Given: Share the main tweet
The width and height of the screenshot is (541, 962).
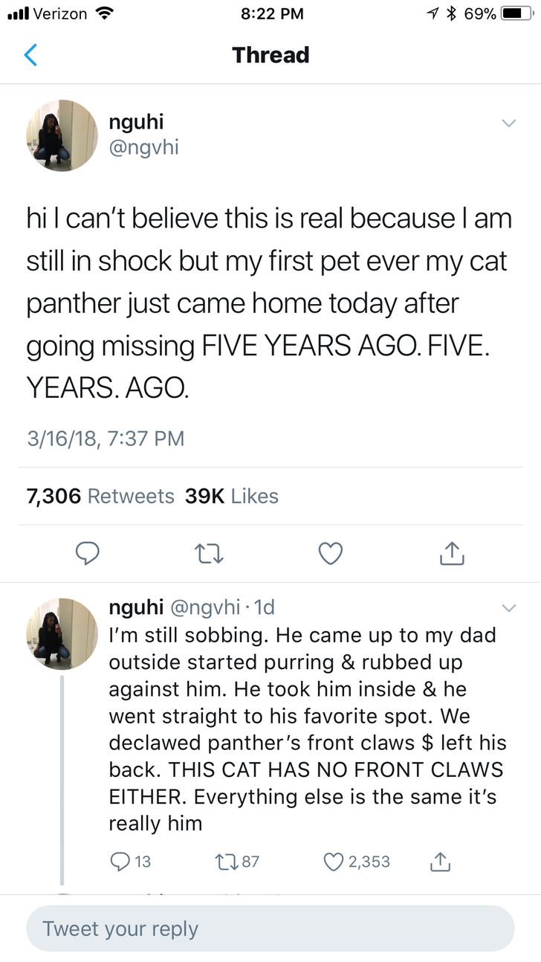Looking at the screenshot, I should (x=450, y=553).
